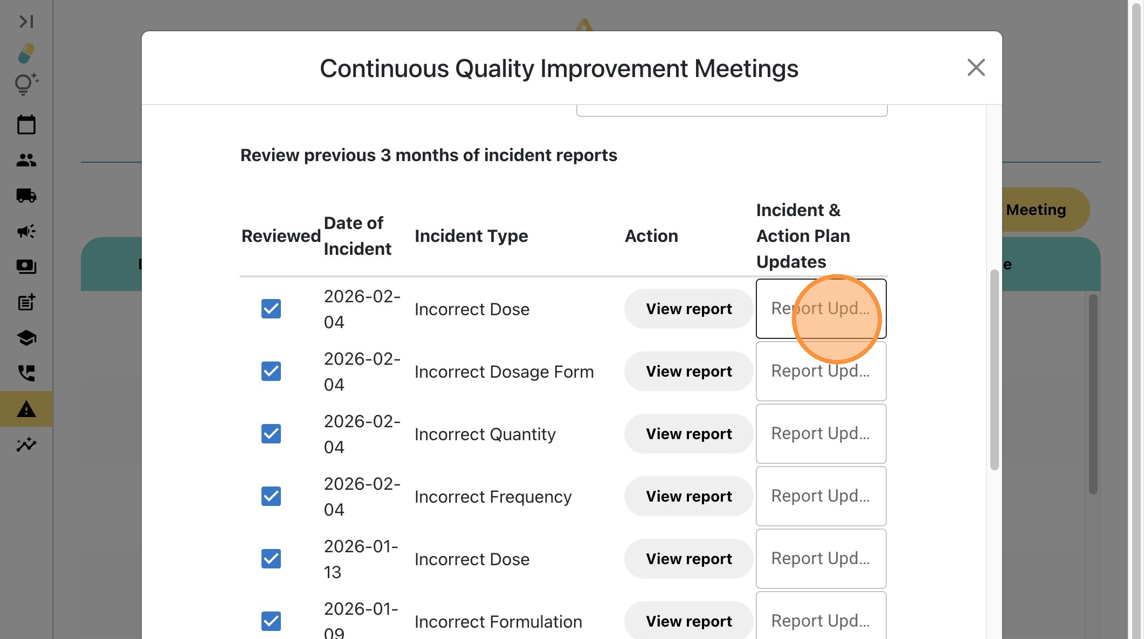The image size is (1144, 639).
Task: Open the lightbulb insights icon
Action: click(x=26, y=85)
